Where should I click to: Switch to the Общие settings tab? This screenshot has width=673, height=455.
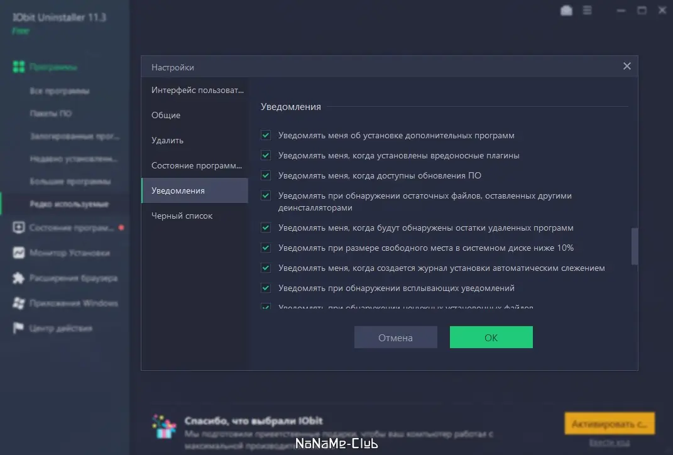pyautogui.click(x=195, y=115)
